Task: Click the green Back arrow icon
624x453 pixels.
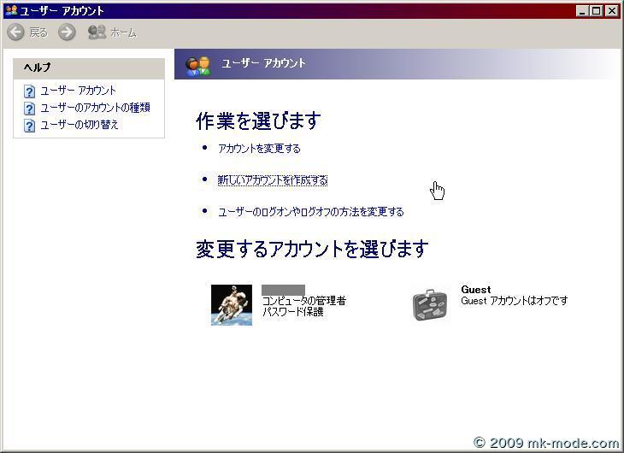Action: click(15, 32)
